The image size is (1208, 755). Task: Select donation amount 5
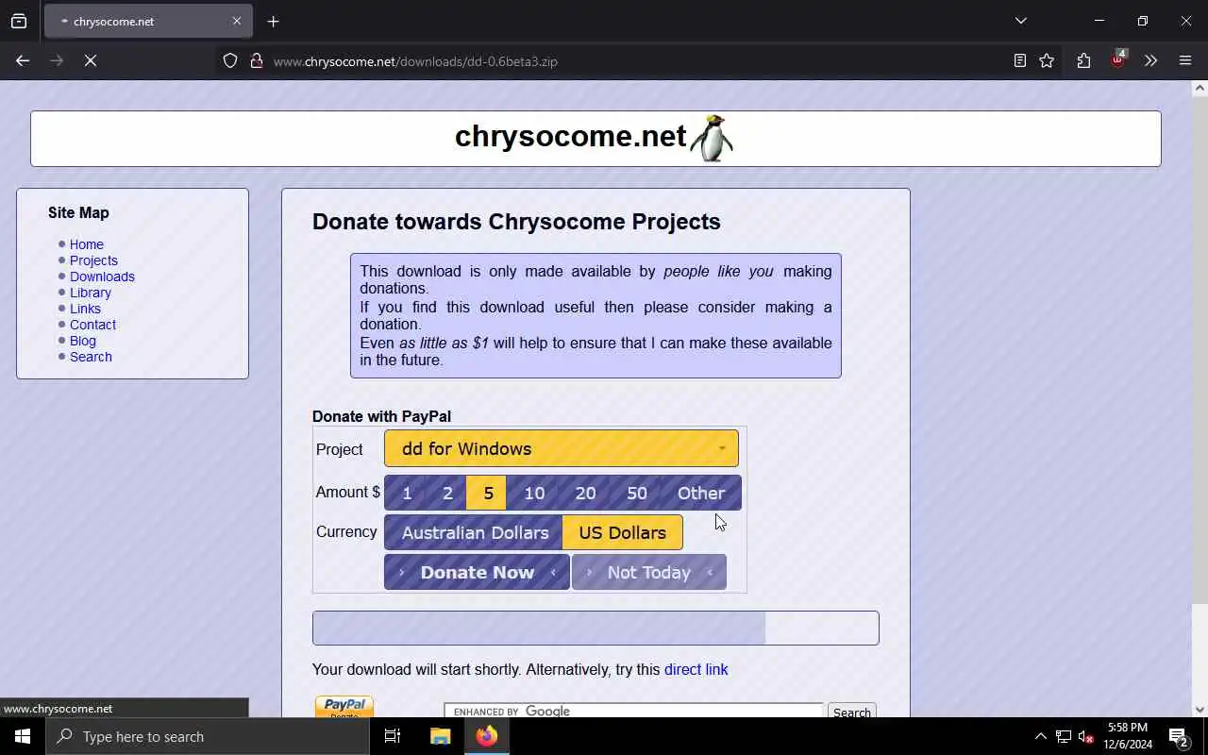(487, 493)
